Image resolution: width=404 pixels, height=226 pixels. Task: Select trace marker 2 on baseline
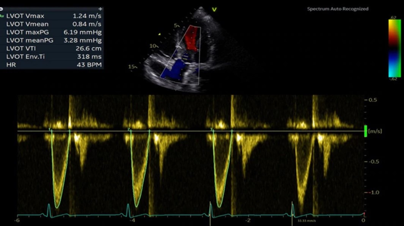tap(129, 130)
